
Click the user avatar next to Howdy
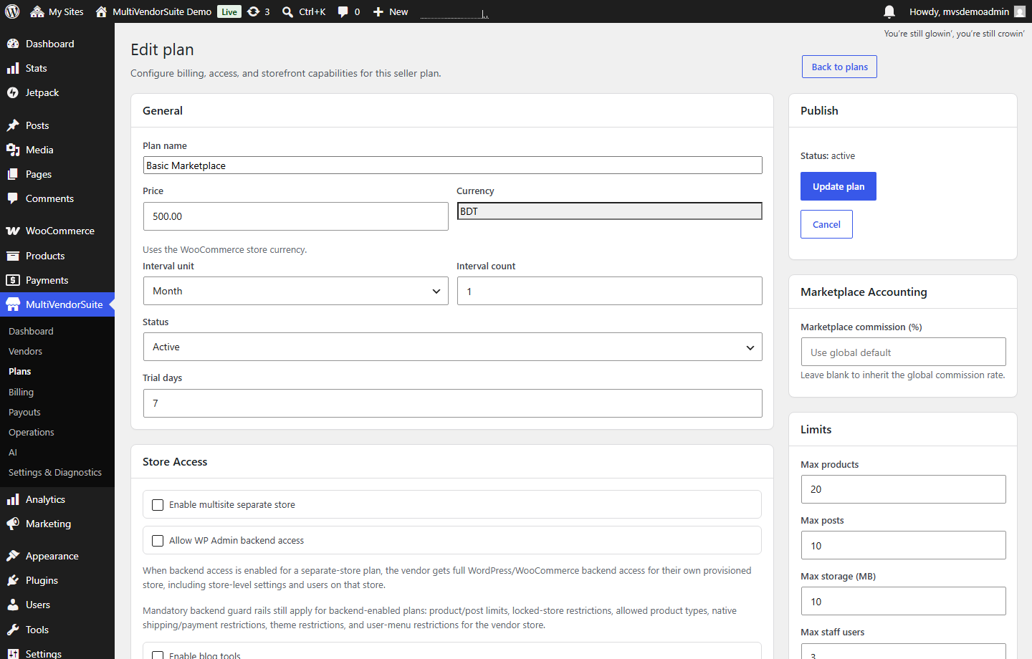pyautogui.click(x=1020, y=11)
